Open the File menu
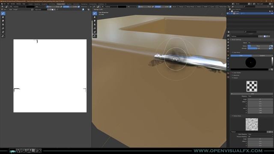 click(5, 4)
